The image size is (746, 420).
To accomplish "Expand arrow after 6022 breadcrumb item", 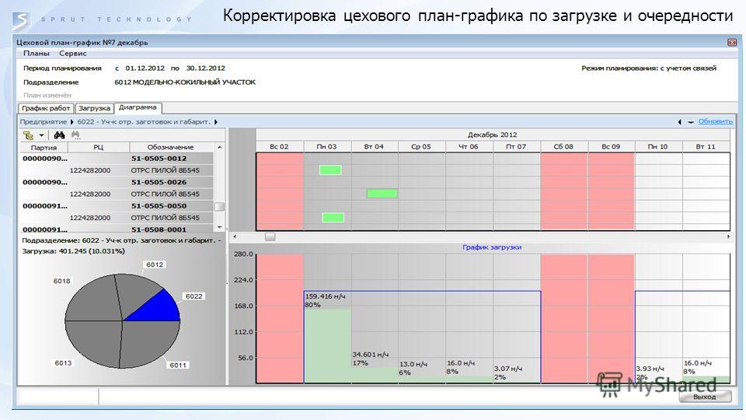I will click(216, 122).
